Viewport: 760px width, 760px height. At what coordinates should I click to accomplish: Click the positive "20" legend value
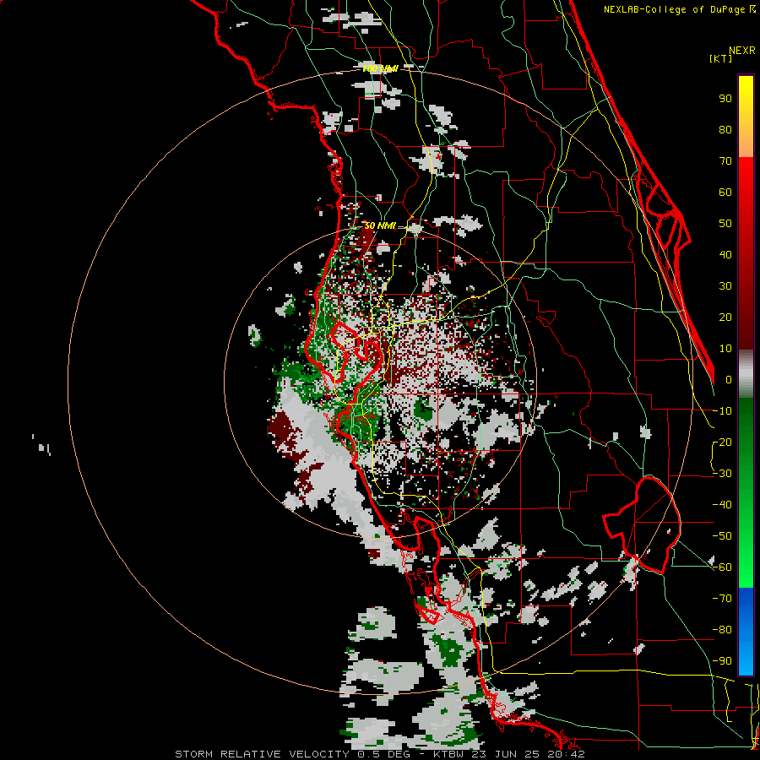click(725, 317)
